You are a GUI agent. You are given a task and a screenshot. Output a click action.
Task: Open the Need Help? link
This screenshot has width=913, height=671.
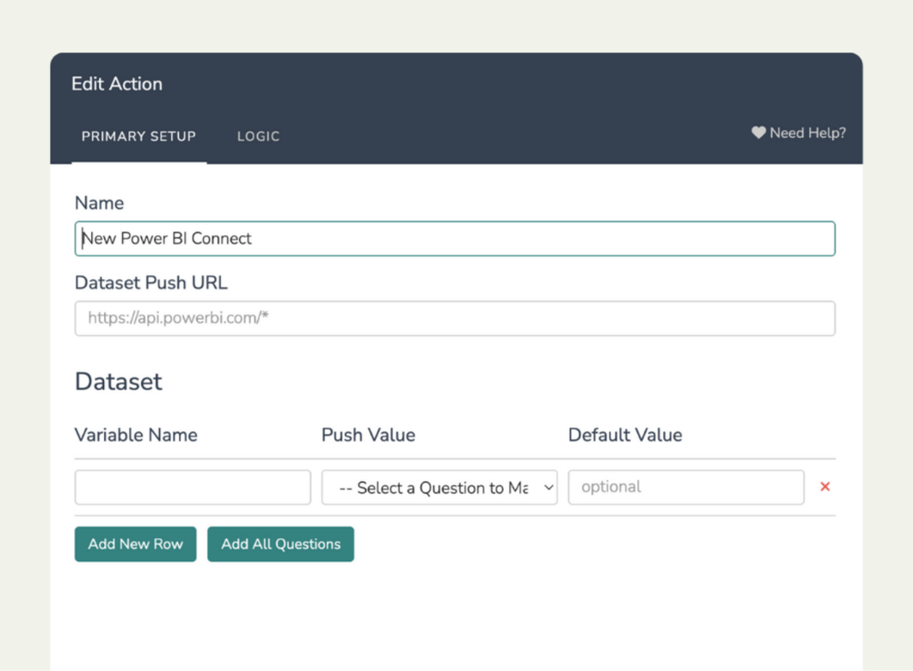(x=806, y=133)
